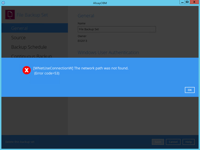Open the Continuous Backup section
This screenshot has width=200, height=150.
pos(31,56)
